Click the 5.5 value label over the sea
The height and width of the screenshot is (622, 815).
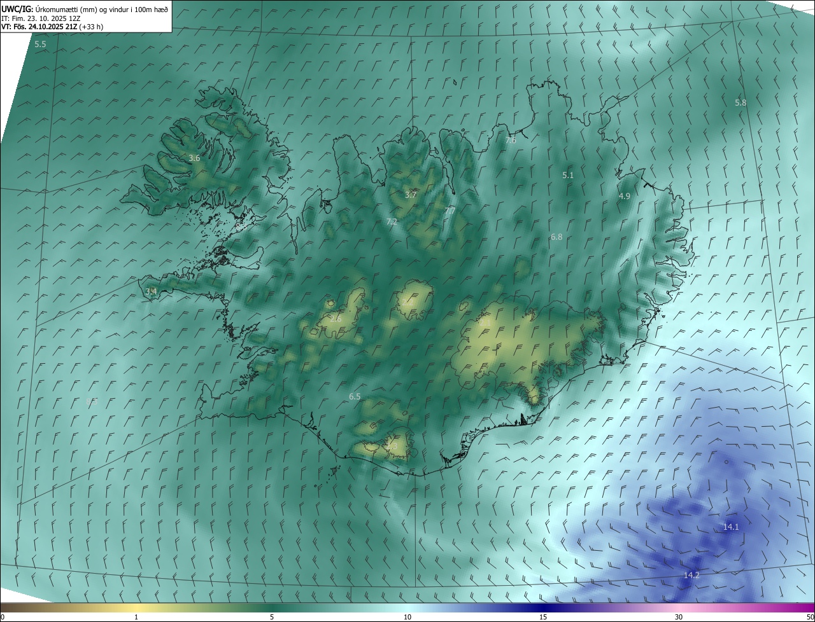point(40,45)
